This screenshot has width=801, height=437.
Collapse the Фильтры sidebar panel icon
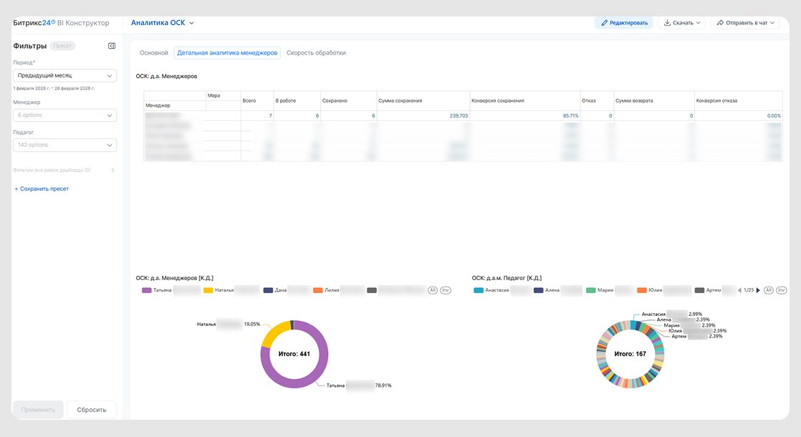[x=112, y=46]
